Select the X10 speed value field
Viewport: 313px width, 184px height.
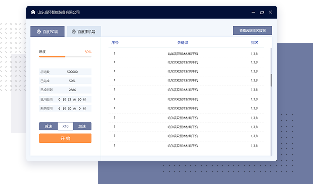click(65, 126)
